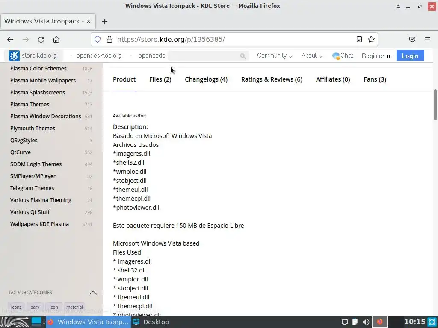Screen dimensions: 438x328
Task: Click the Firefox tray icon near clock
Action: (x=380, y=322)
